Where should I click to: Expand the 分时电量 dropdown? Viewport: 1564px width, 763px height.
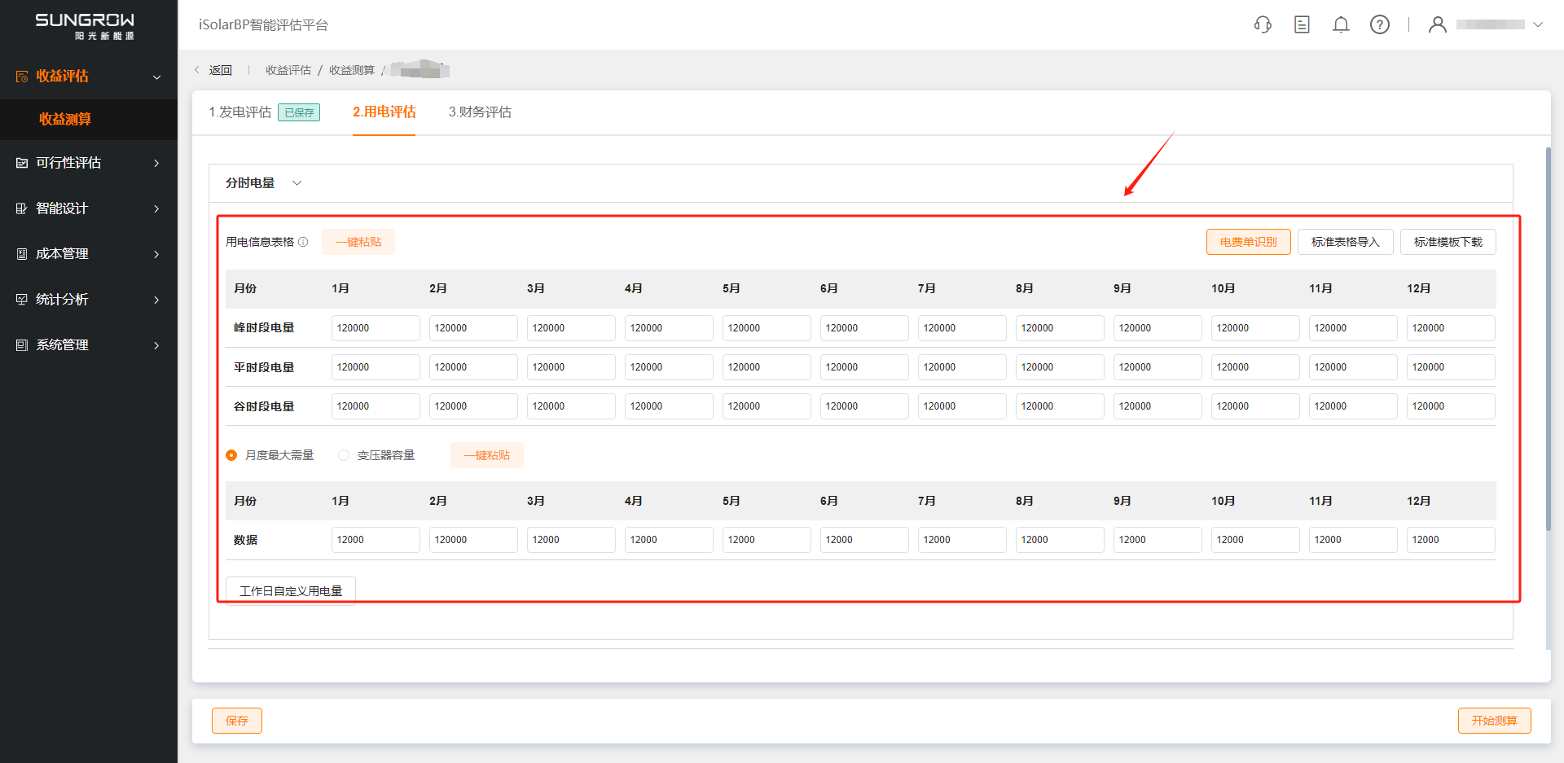coord(297,183)
